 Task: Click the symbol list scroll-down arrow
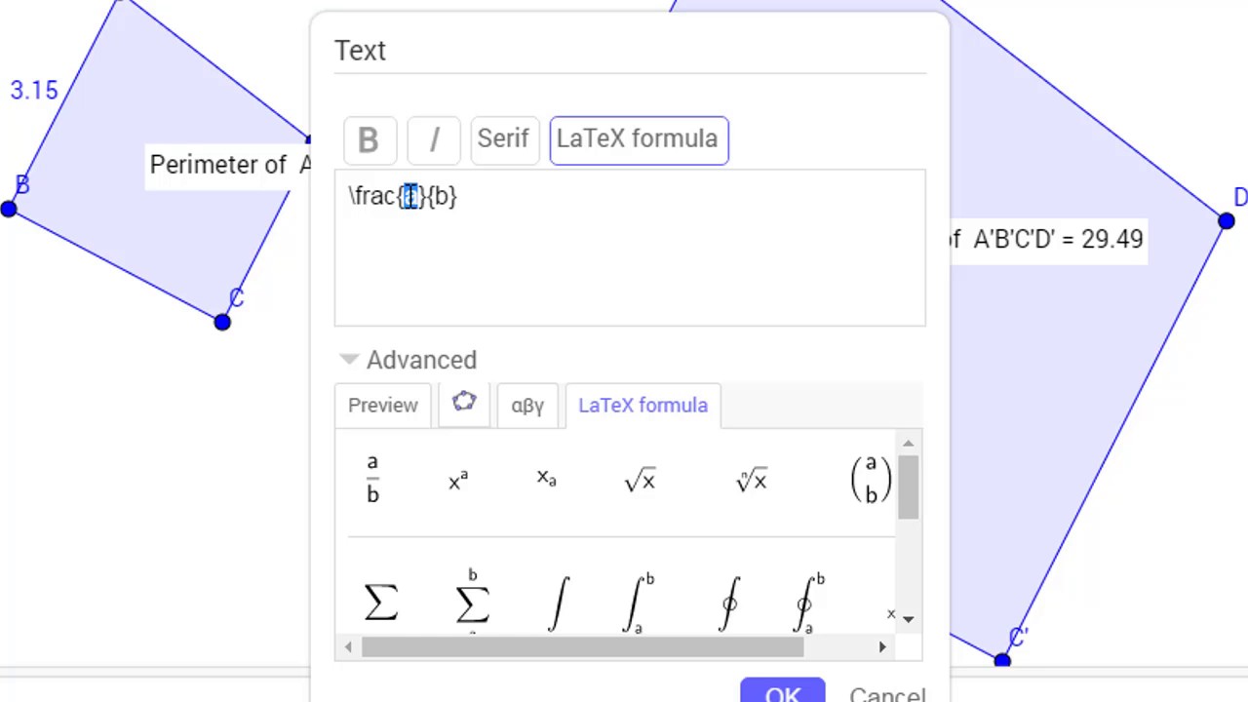[x=908, y=618]
